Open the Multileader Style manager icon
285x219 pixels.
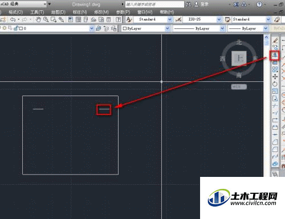(x=277, y=19)
